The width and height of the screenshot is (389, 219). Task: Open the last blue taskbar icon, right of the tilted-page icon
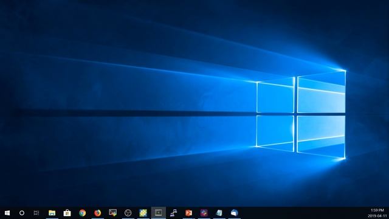[234, 213]
